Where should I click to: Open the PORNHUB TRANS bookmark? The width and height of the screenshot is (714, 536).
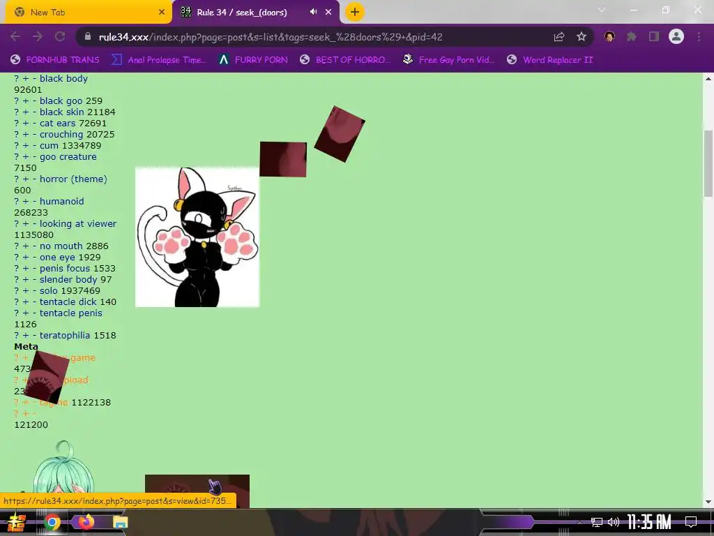click(54, 60)
